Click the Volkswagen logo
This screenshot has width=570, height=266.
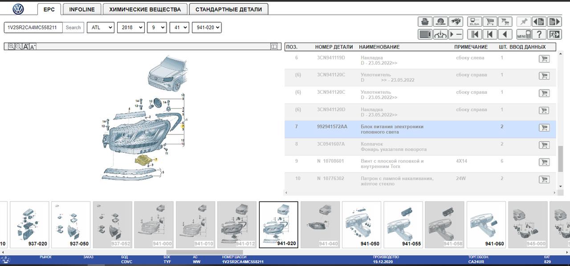tap(18, 9)
